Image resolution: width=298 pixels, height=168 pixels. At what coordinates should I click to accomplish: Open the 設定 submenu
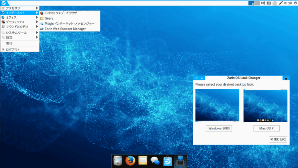point(20,37)
